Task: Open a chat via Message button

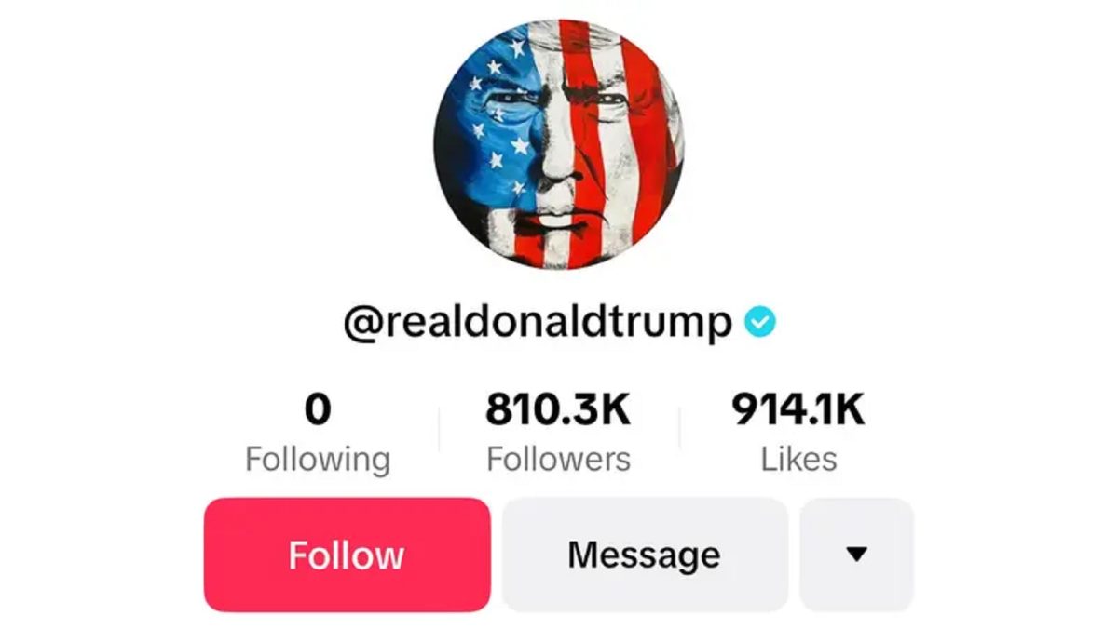Action: (x=645, y=555)
